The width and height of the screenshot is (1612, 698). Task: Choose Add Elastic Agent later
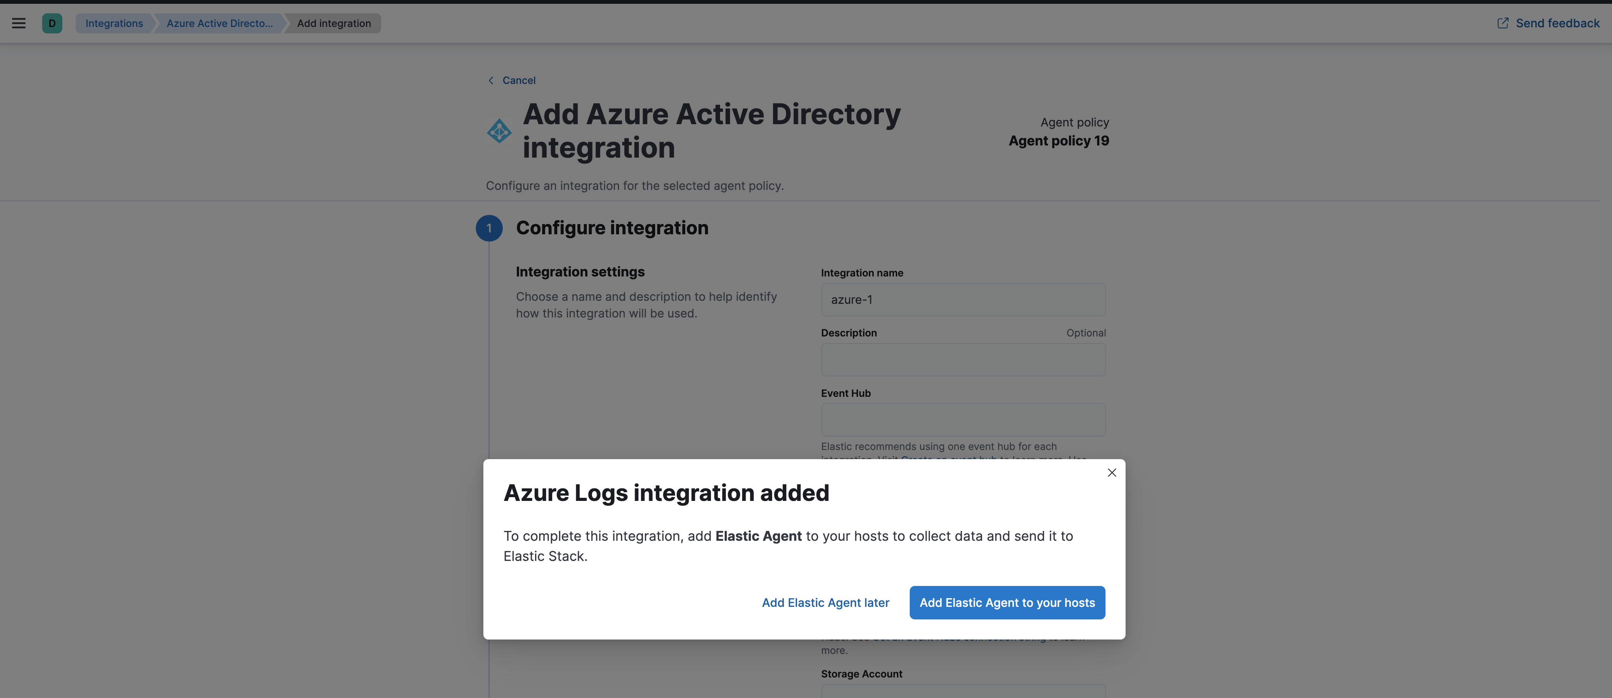click(x=825, y=602)
